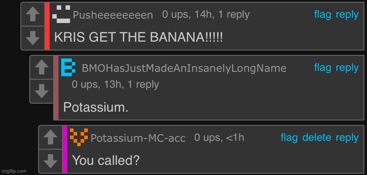Flag the 'You called?' comment
This screenshot has width=367, height=175.
pyautogui.click(x=289, y=138)
